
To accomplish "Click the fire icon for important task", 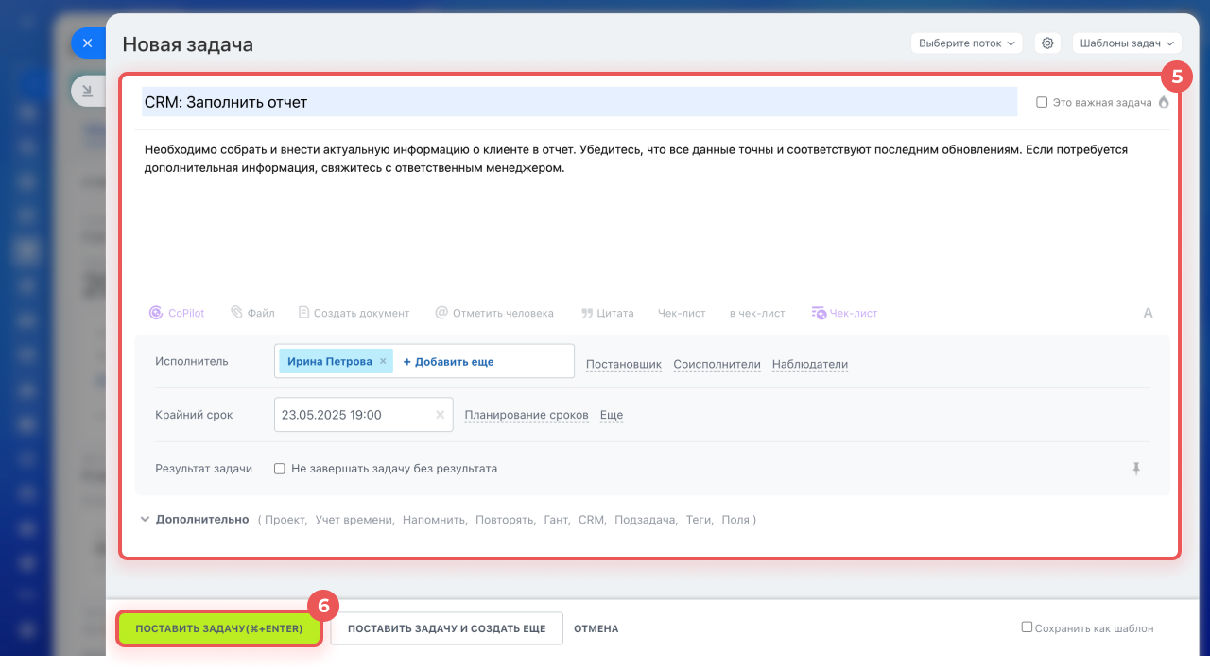I will coord(1164,102).
